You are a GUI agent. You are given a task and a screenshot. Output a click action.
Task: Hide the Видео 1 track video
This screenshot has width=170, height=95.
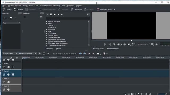tap(13, 74)
